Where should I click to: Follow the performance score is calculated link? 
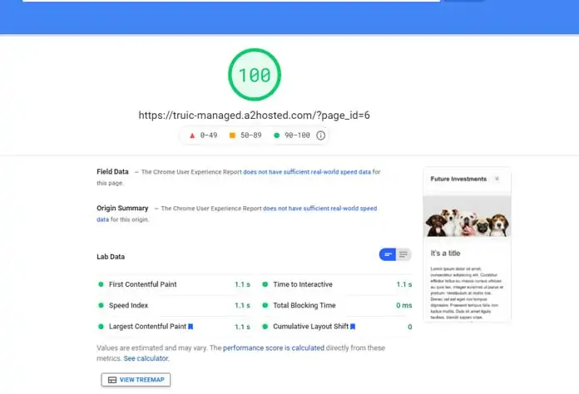[x=274, y=348]
